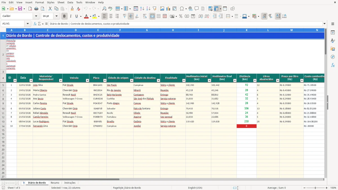Switch to the Resumo sheet tab
Image resolution: width=338 pixels, height=190 pixels.
pyautogui.click(x=55, y=183)
